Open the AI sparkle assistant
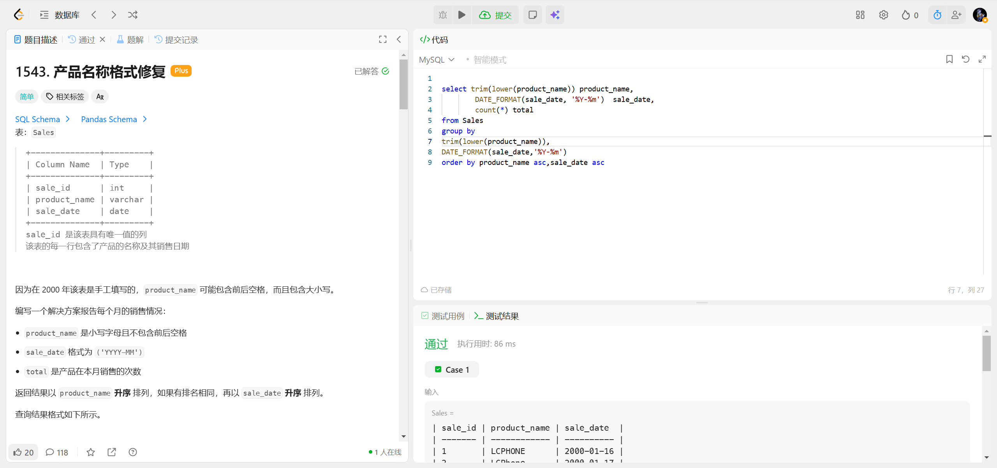This screenshot has width=997, height=468. click(x=555, y=15)
